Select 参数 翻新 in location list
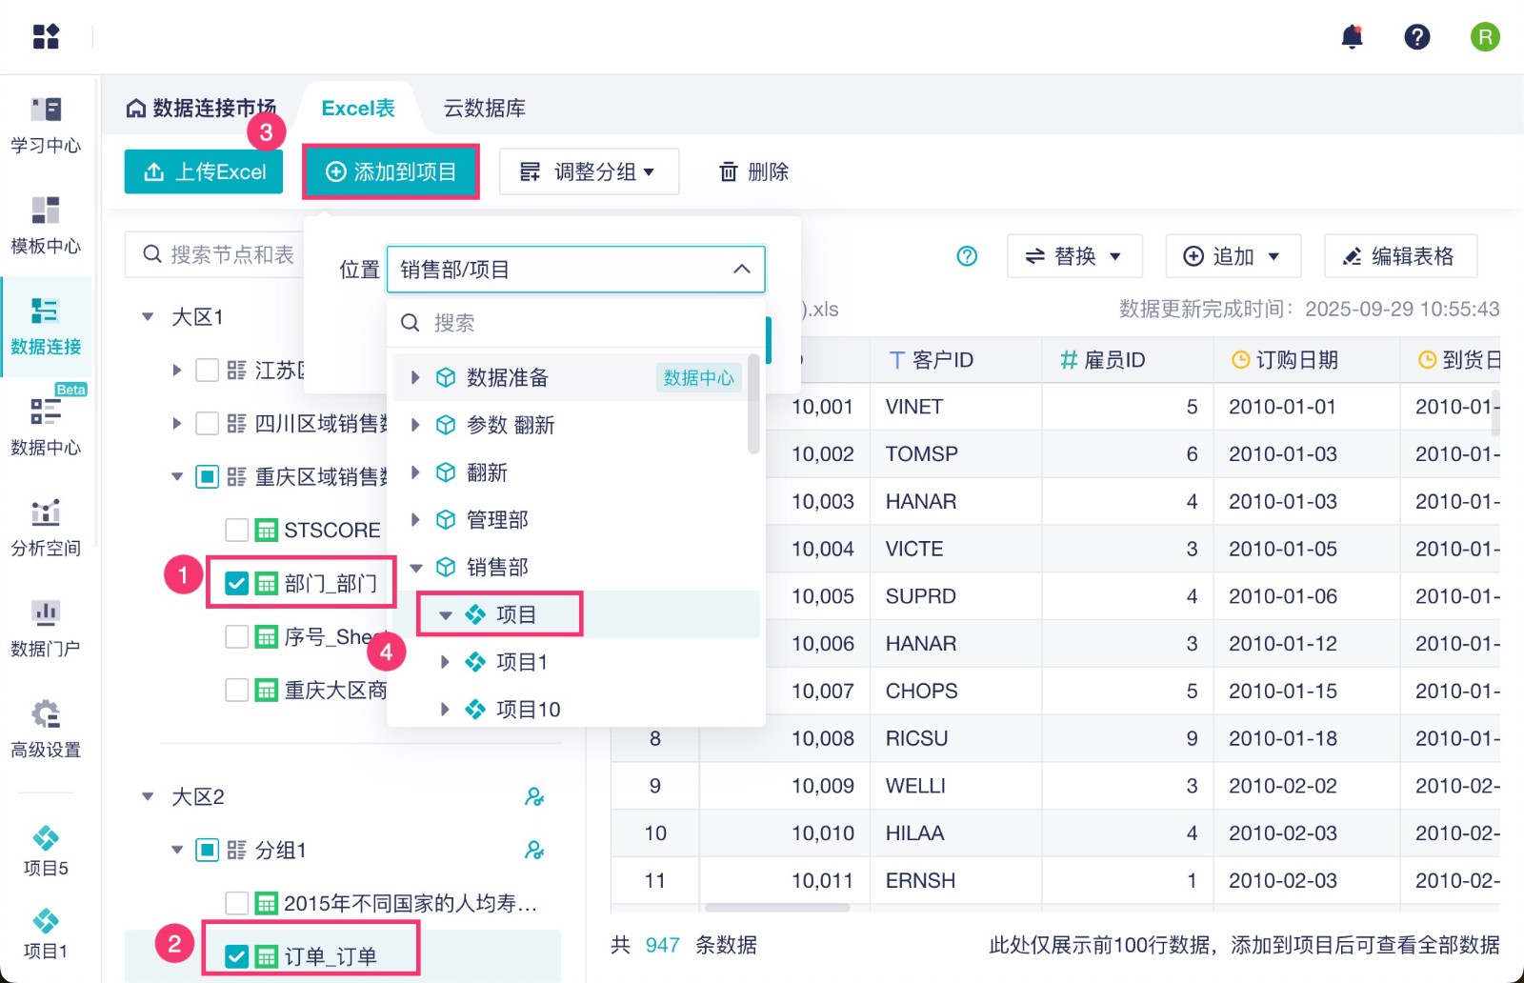The height and width of the screenshot is (983, 1524). (x=511, y=425)
